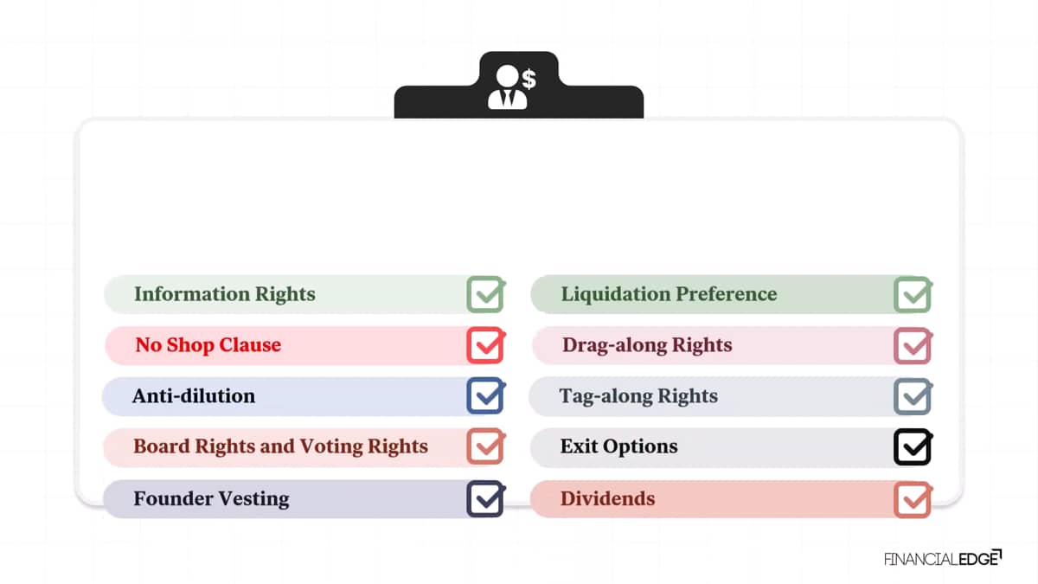Select the Exit Options label

(x=618, y=447)
